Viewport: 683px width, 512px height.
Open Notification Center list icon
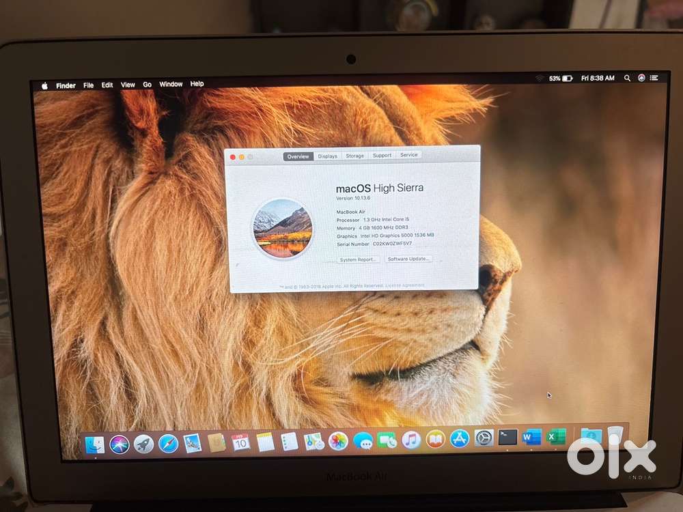tap(654, 78)
